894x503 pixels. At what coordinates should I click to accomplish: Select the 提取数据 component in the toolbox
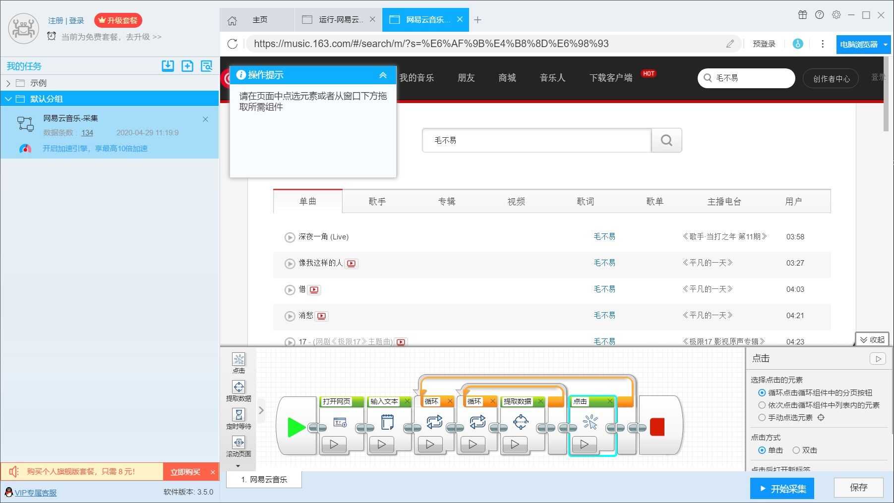[238, 391]
